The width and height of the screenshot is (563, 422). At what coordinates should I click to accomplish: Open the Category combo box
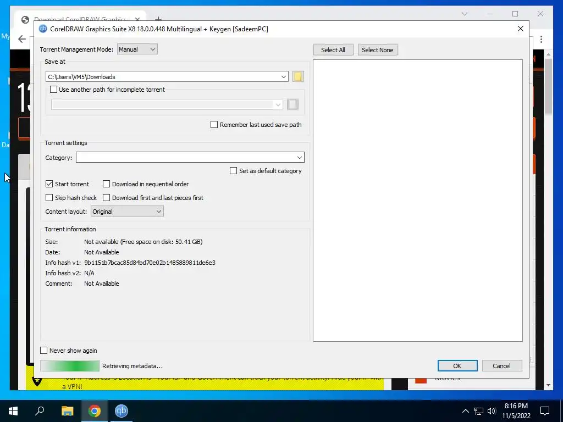click(190, 157)
